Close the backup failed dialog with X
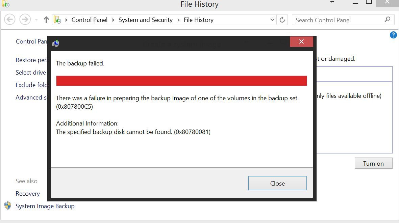The height and width of the screenshot is (223, 399). click(301, 41)
